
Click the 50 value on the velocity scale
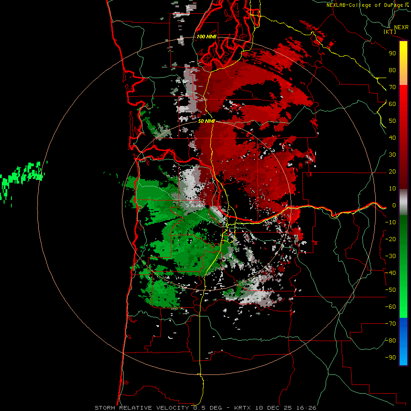point(392,121)
